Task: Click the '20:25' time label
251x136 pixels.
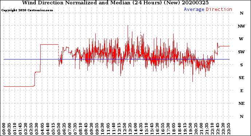Action: (196, 129)
